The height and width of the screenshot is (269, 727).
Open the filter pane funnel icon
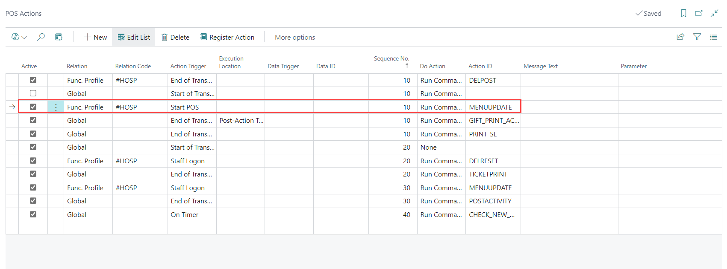coord(697,37)
